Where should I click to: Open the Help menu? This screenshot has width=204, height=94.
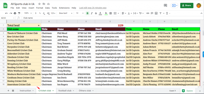point(74,8)
